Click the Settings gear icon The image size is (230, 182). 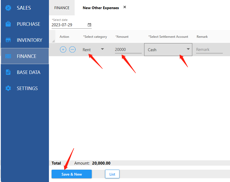point(8,88)
